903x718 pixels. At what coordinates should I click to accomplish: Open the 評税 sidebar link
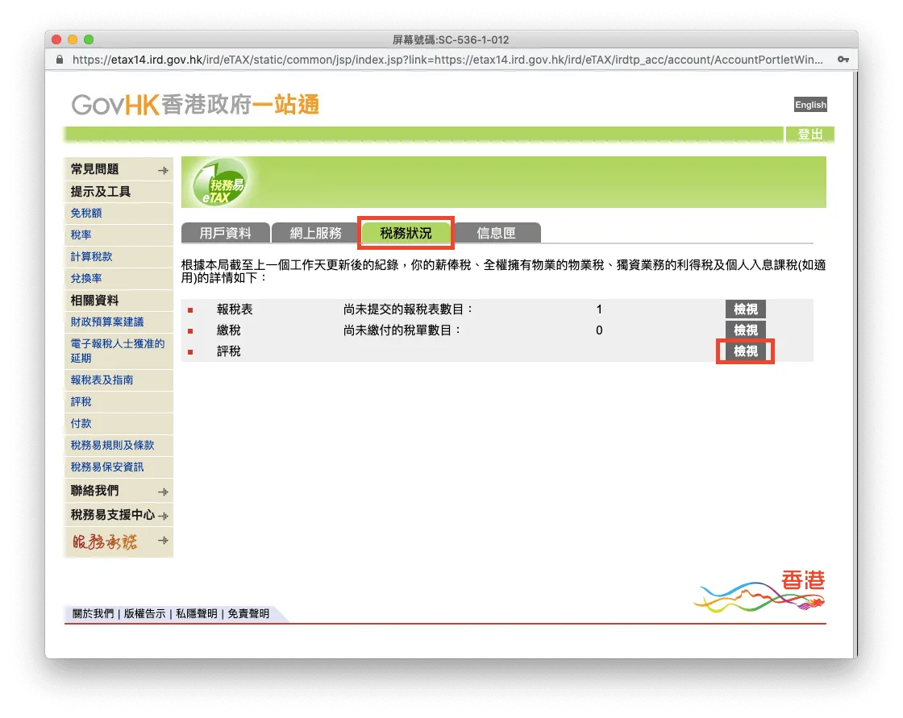(81, 402)
